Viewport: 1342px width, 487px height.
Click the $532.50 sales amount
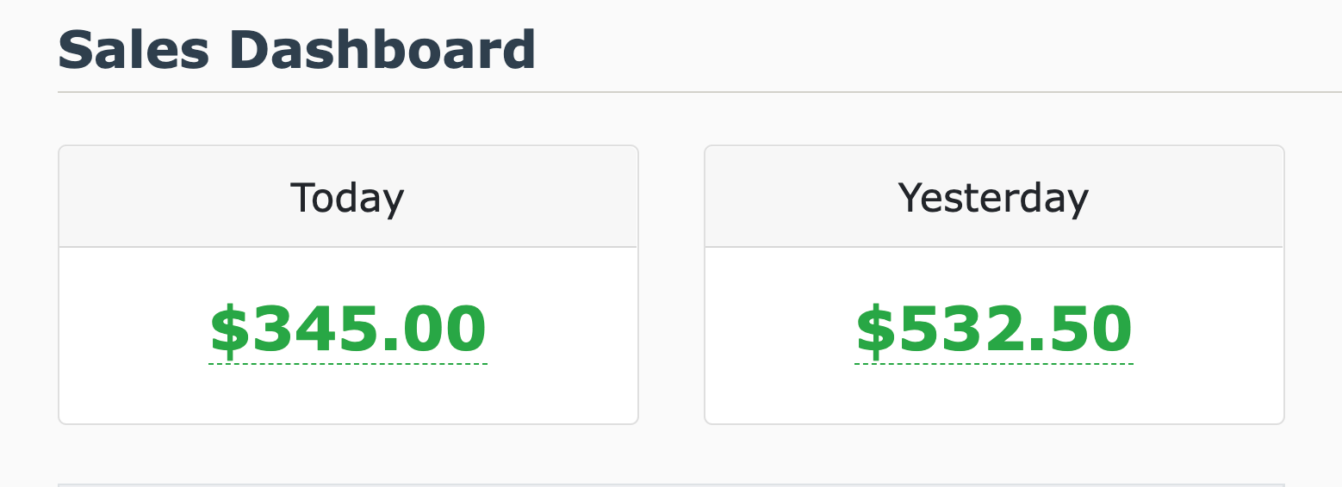[x=994, y=330]
